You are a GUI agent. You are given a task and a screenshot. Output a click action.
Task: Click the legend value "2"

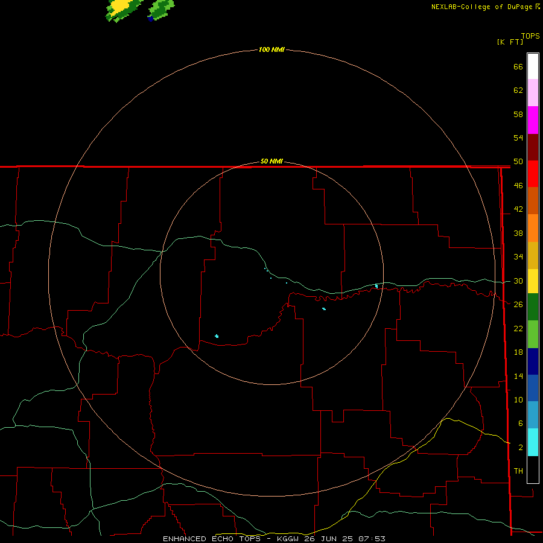tap(520, 448)
